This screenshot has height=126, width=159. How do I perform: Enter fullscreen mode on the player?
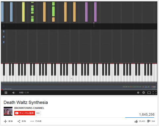[155, 93]
